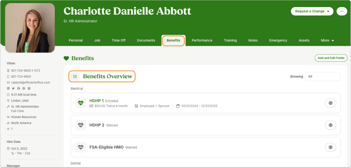This screenshot has height=168, width=351.
Task: Select the Benefits tab
Action: point(173,41)
